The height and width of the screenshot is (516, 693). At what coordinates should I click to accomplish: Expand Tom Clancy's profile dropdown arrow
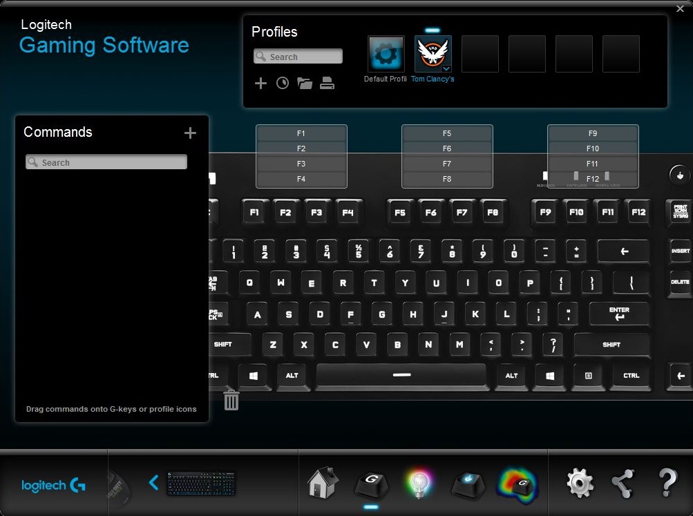[446, 68]
